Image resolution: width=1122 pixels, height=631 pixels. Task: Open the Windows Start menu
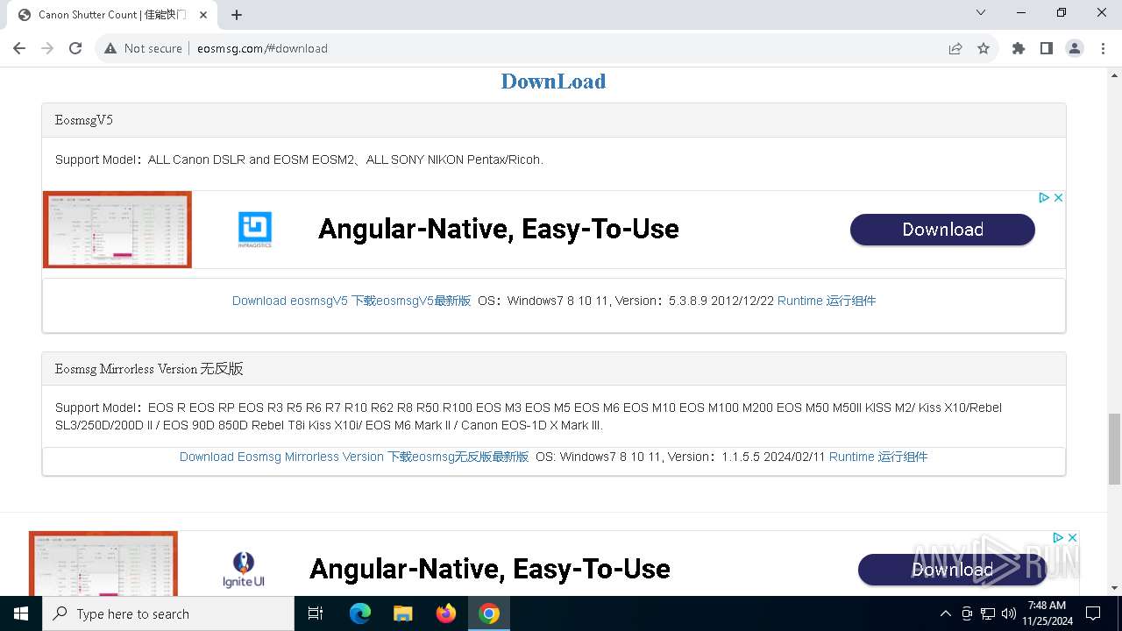point(21,613)
